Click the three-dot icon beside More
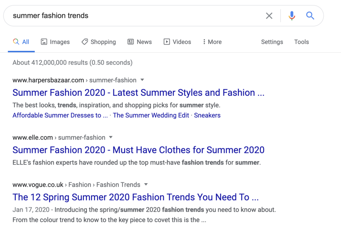Image resolution: width=341 pixels, height=229 pixels. click(204, 42)
